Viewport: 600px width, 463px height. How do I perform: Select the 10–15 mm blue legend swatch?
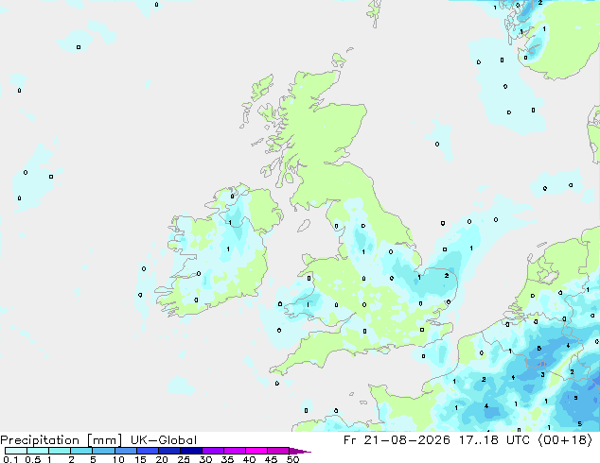pyautogui.click(x=126, y=451)
